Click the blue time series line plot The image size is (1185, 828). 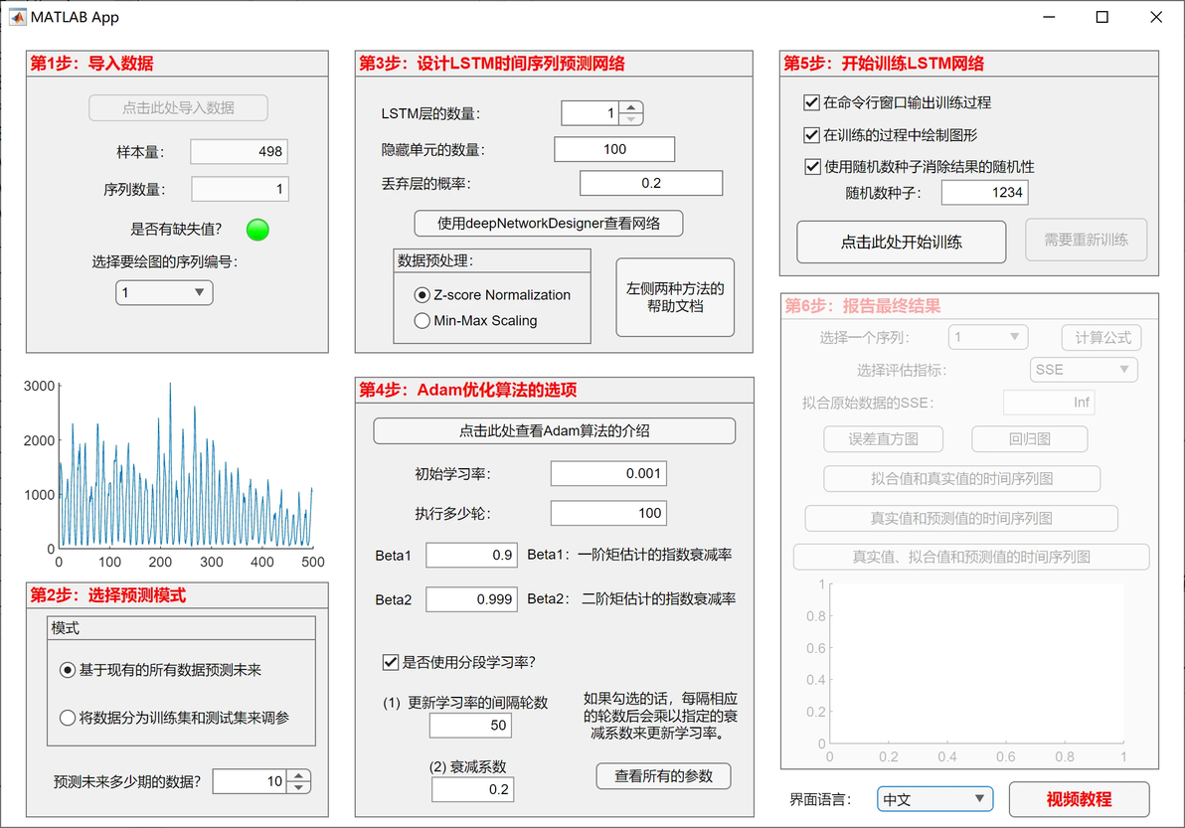tap(185, 464)
